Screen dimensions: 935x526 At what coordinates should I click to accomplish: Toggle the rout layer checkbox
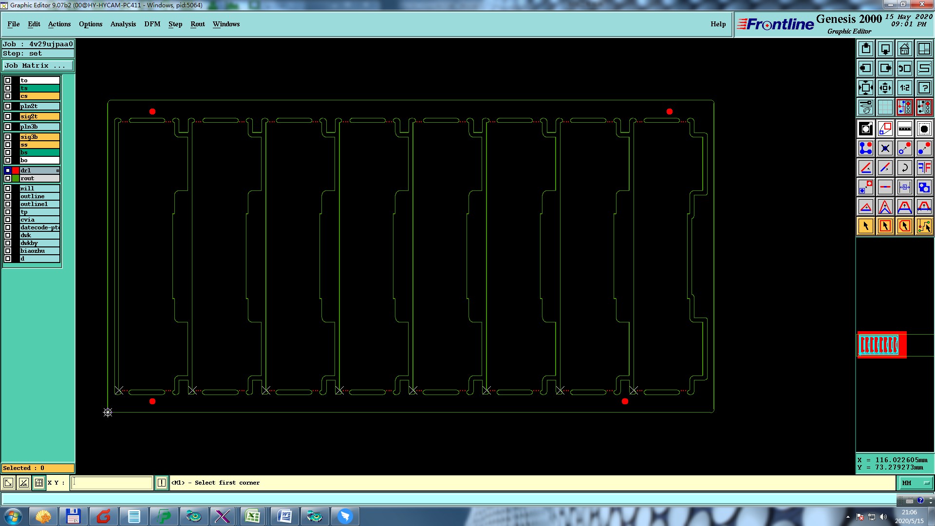(x=8, y=179)
